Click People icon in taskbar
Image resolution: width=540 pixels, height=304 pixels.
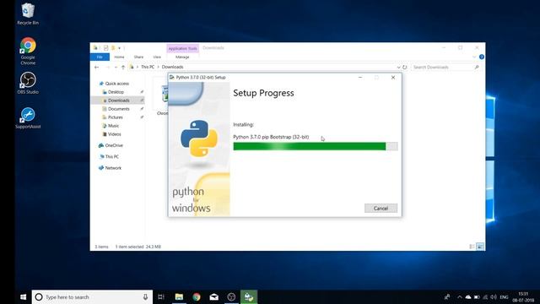click(447, 296)
